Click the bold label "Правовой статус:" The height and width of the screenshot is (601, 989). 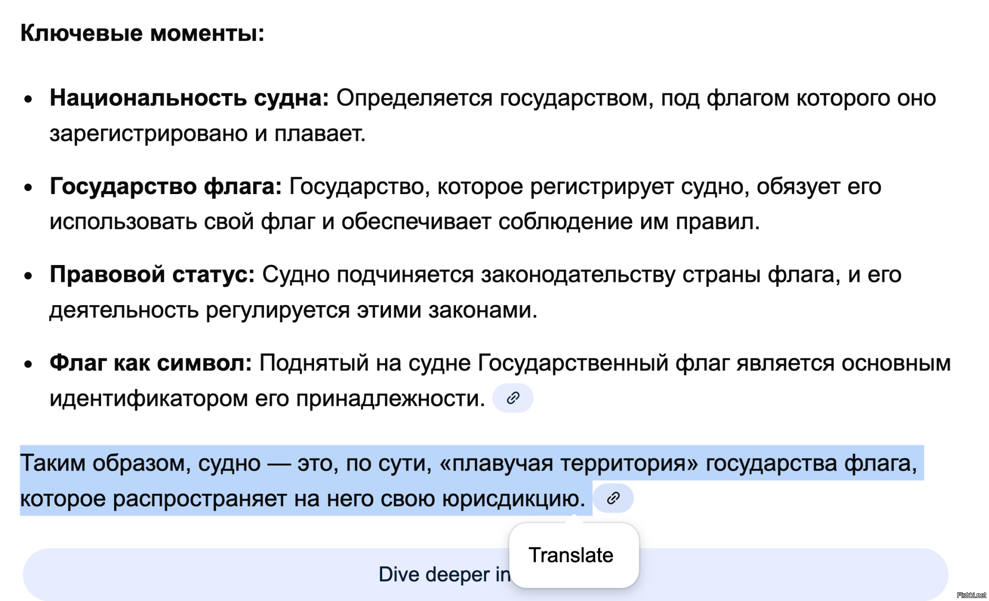pyautogui.click(x=152, y=275)
